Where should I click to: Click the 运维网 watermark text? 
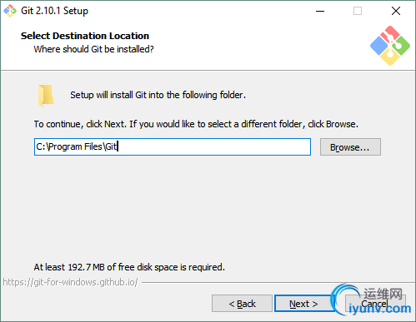tap(383, 294)
